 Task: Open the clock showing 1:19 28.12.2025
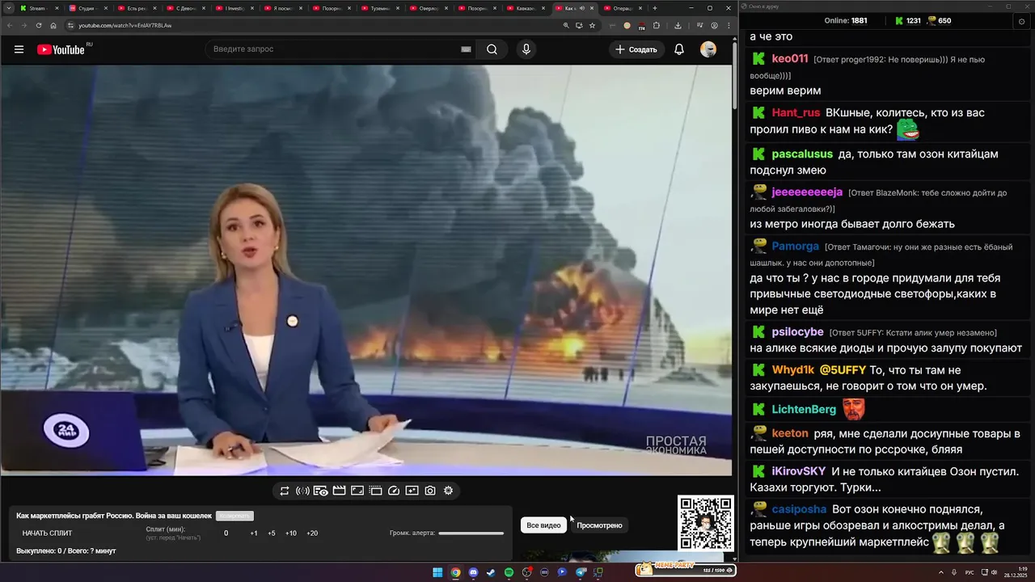click(1017, 572)
